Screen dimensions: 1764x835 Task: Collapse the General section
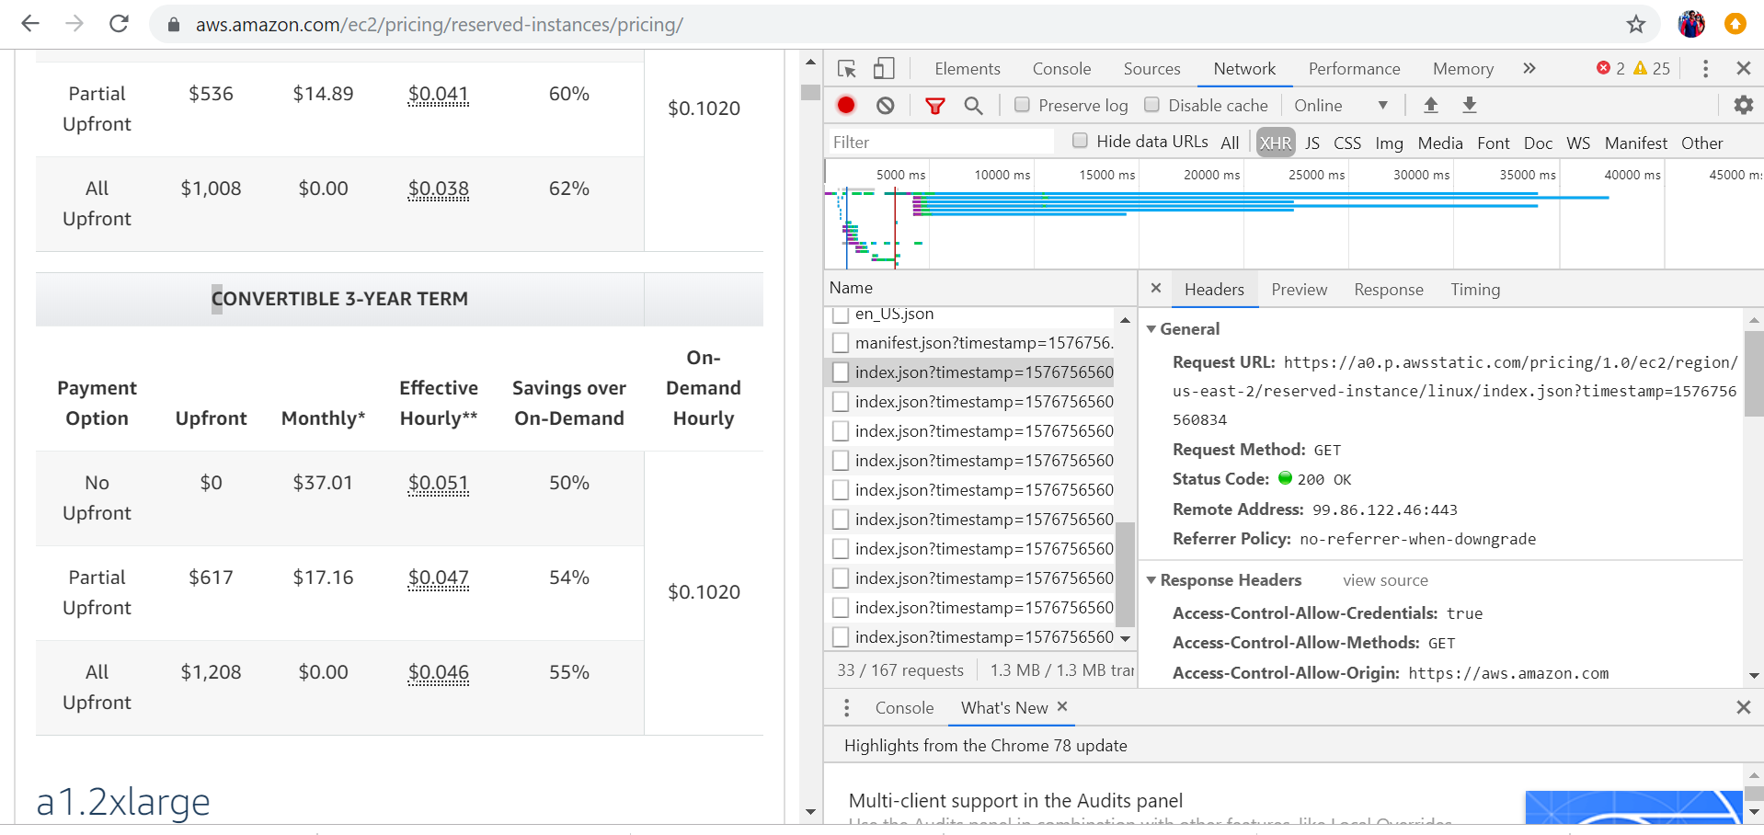click(1151, 329)
